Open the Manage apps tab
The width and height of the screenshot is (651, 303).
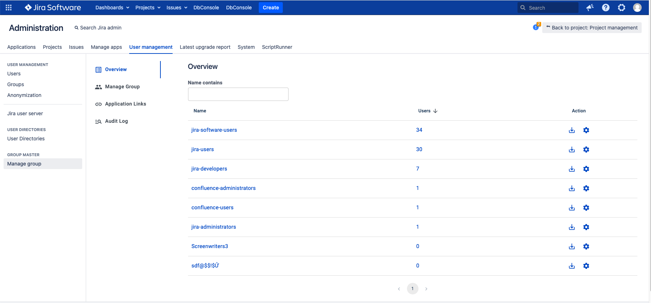[x=106, y=47]
